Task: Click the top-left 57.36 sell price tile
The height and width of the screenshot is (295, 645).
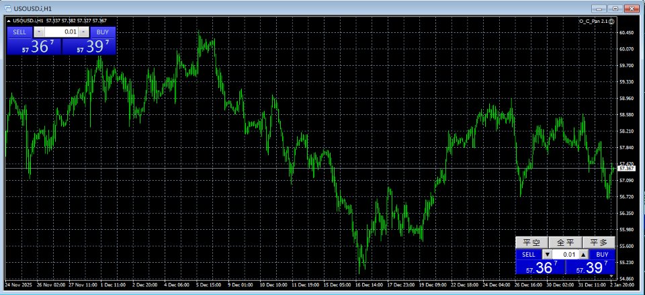Action: pyautogui.click(x=34, y=46)
